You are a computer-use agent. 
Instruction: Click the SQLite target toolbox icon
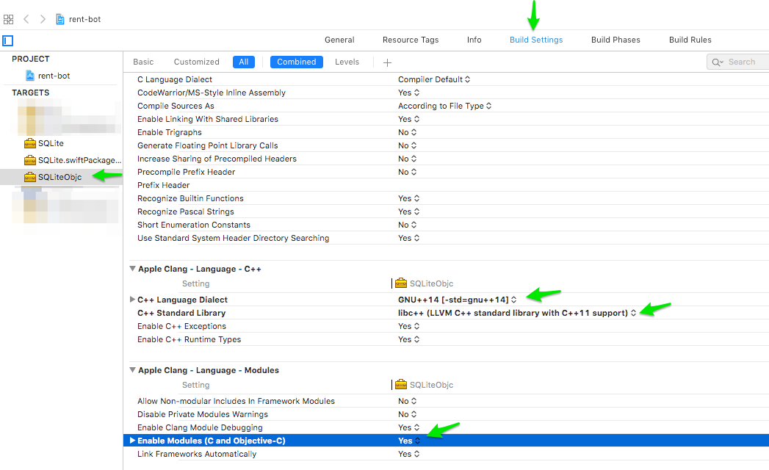(30, 143)
